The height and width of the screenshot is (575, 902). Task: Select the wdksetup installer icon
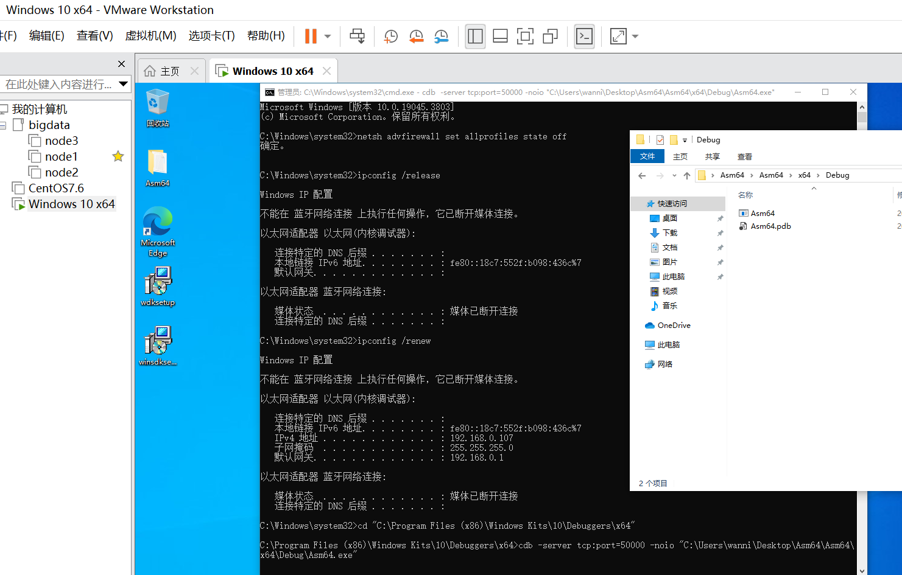coord(158,287)
